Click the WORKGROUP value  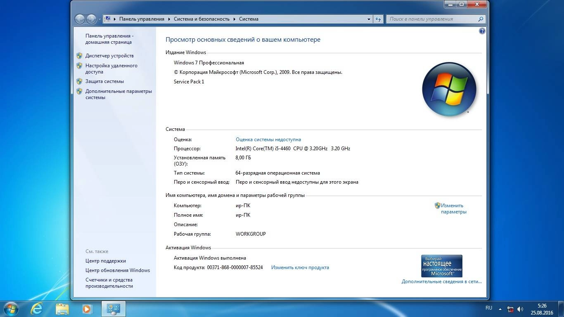251,234
